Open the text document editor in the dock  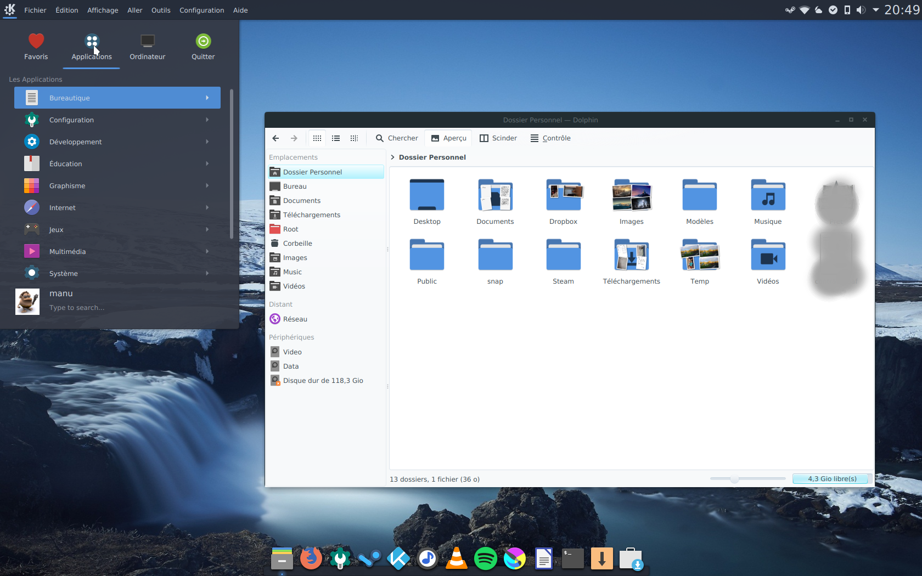click(x=544, y=558)
